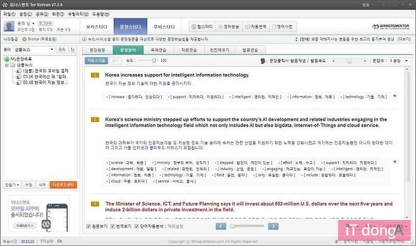The image size is (416, 246).
Task: Toggle 원문보기 checkbox
Action: pyautogui.click(x=89, y=226)
